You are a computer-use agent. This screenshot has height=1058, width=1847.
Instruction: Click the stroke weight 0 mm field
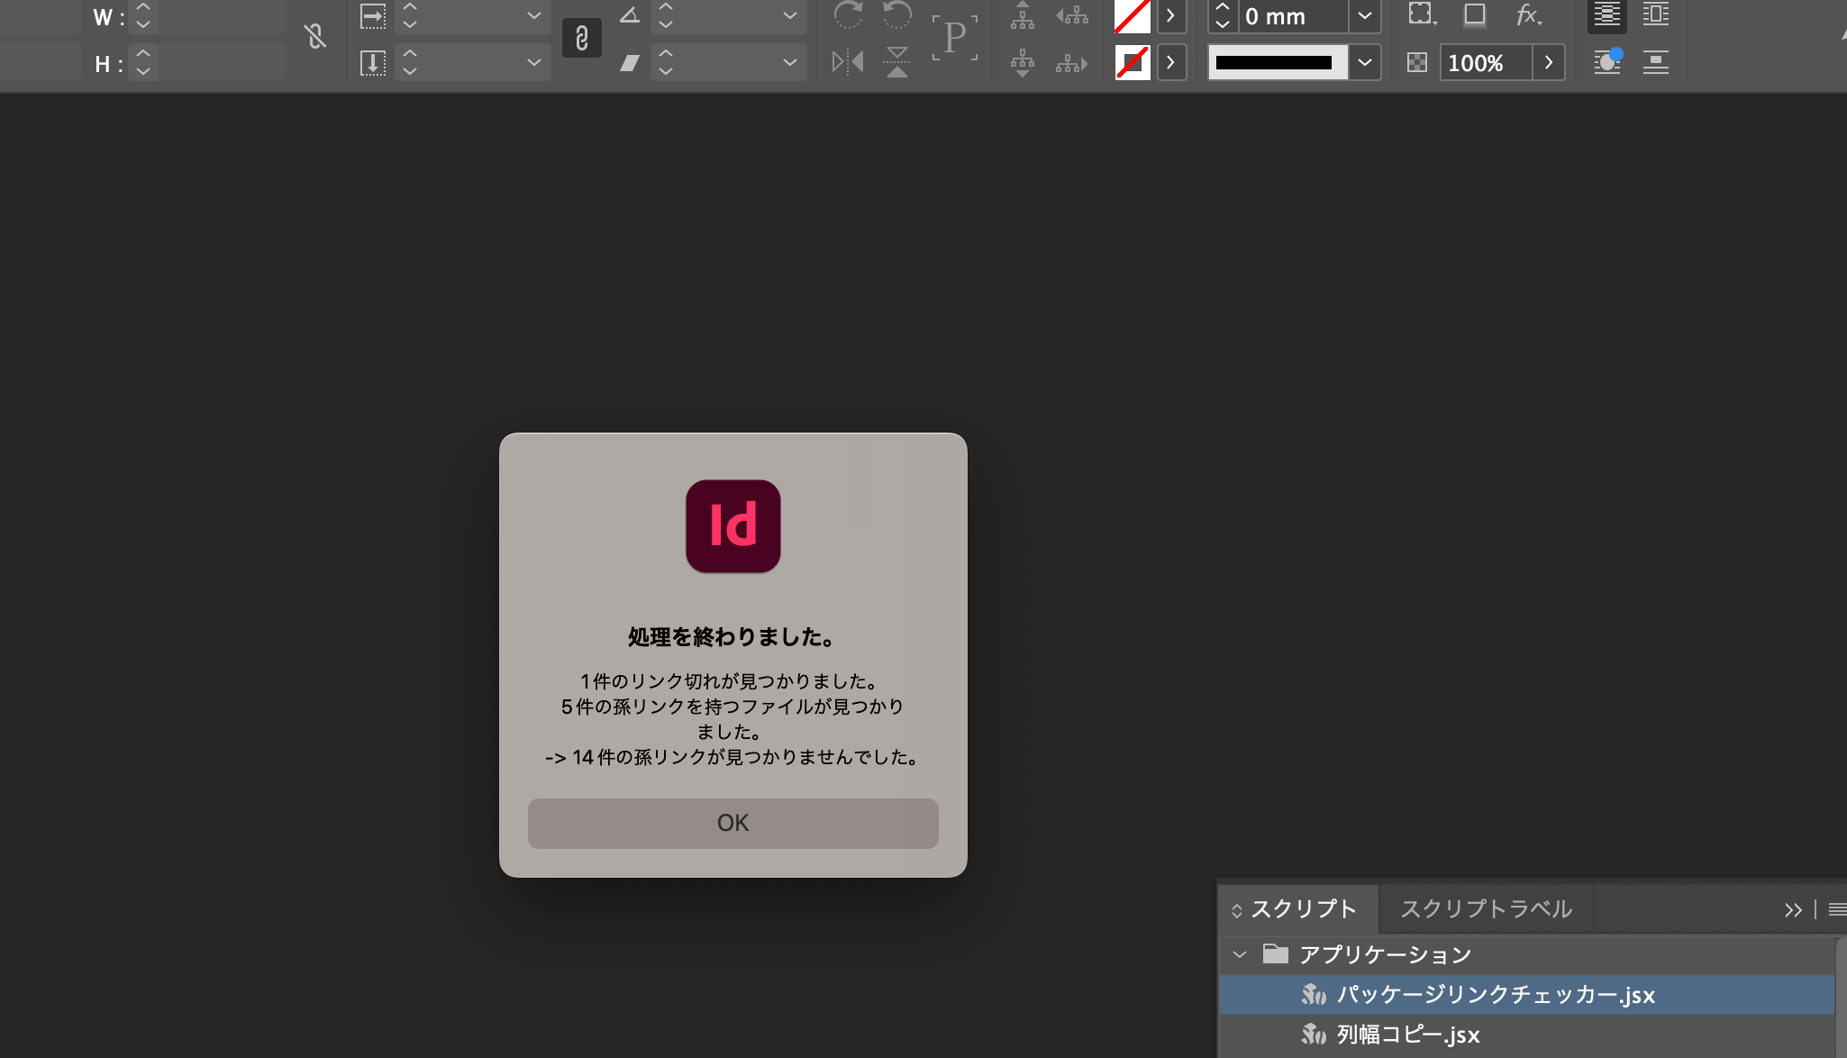[x=1294, y=16]
